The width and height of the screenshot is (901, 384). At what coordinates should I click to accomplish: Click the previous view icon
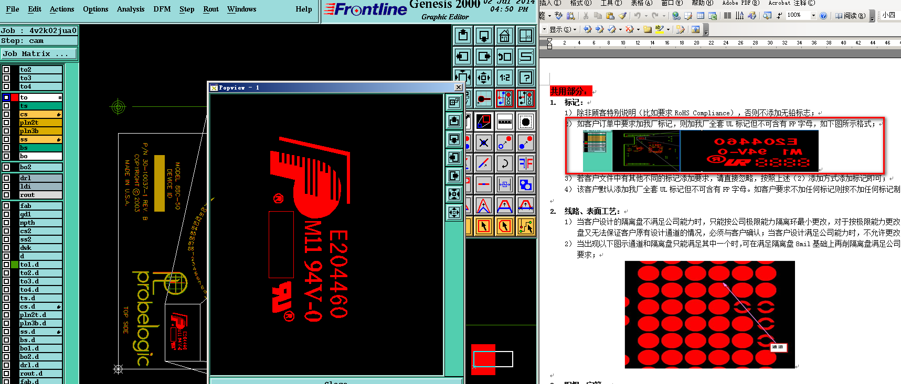(505, 56)
